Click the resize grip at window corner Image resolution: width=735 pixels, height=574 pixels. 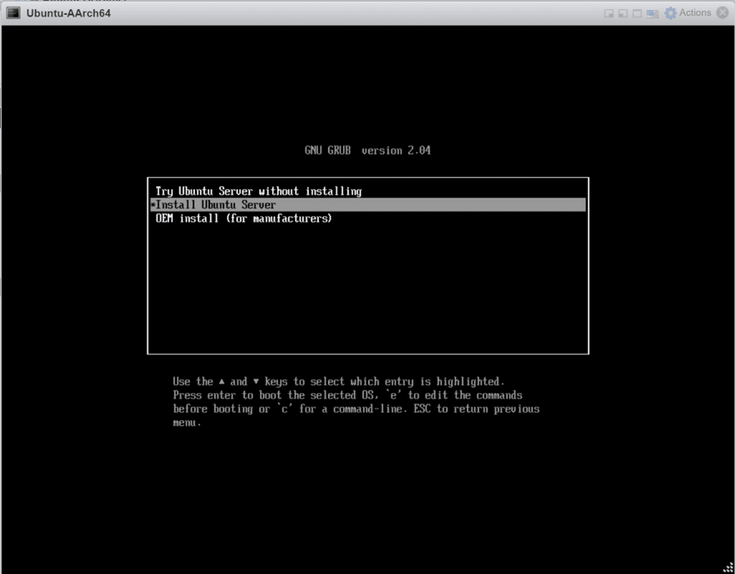pos(728,567)
